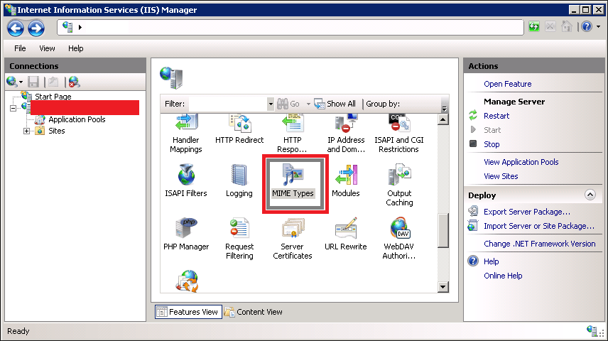Open the Logging feature
Viewport: 608px width, 341px height.
[239, 180]
